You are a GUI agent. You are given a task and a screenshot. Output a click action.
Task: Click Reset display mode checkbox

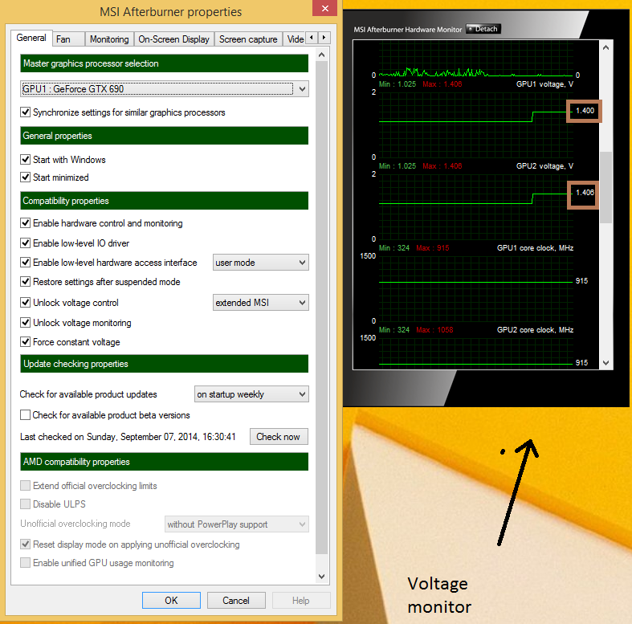26,544
